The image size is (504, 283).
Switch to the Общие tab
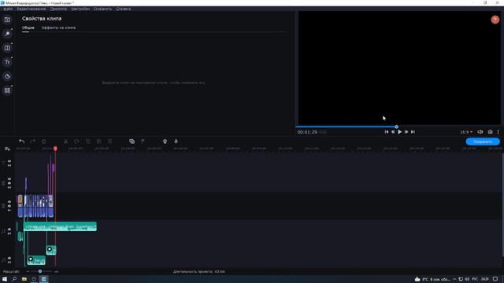click(28, 28)
